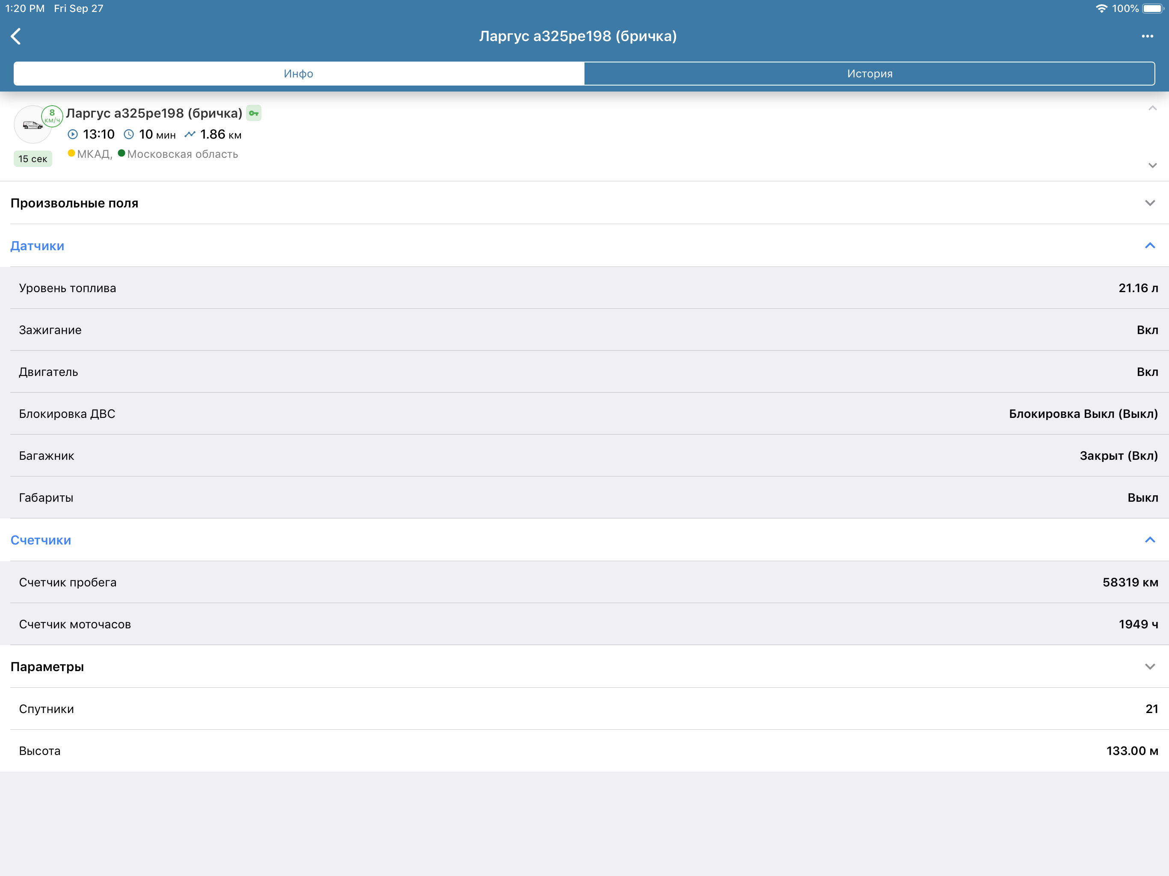Tap the Блокировка ДВС status row
The height and width of the screenshot is (876, 1169).
click(x=584, y=414)
